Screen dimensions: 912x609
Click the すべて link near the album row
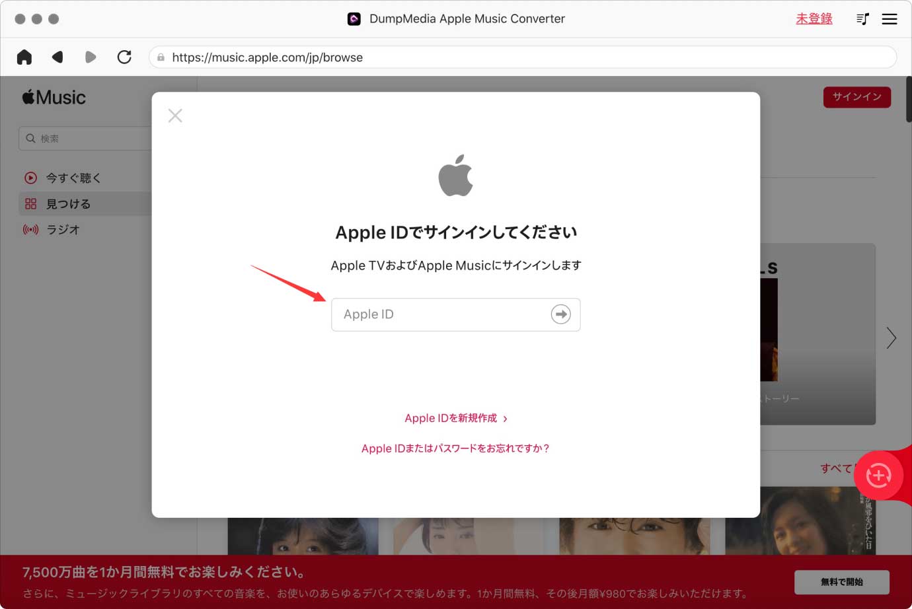pos(837,468)
